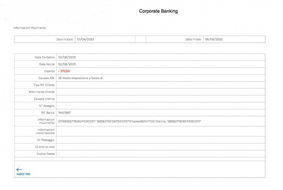Select the Data Contabile value 02/06/2023
283x190 pixels.
67,57
